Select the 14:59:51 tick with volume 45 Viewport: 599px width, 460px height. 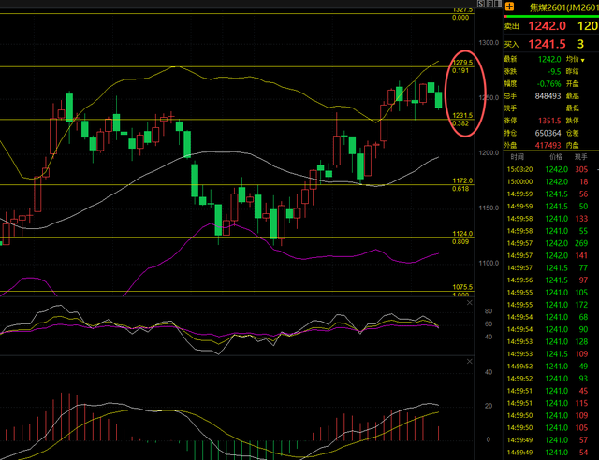(x=551, y=391)
